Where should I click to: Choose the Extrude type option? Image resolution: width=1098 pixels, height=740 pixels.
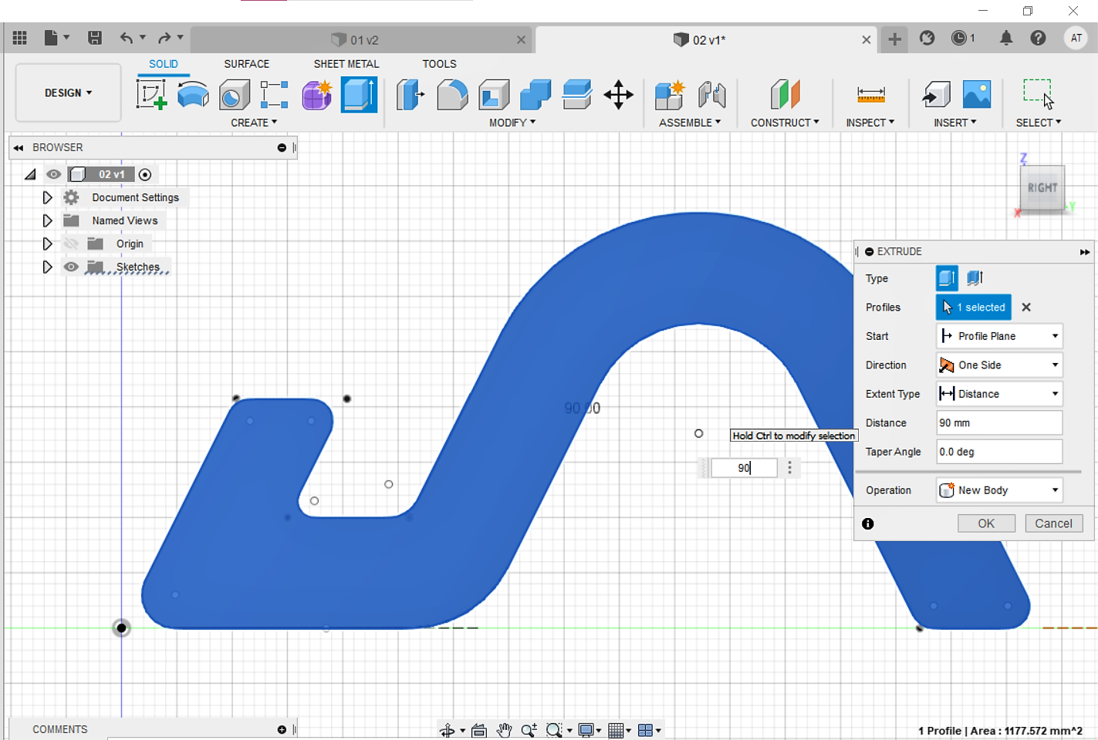947,277
